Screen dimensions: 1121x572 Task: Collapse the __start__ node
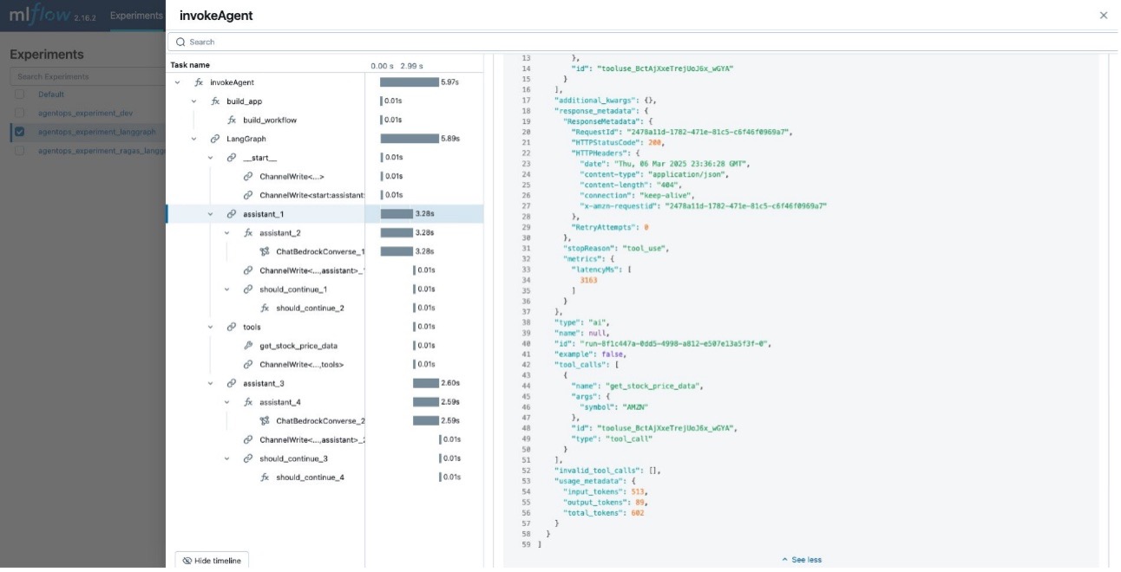(x=211, y=158)
